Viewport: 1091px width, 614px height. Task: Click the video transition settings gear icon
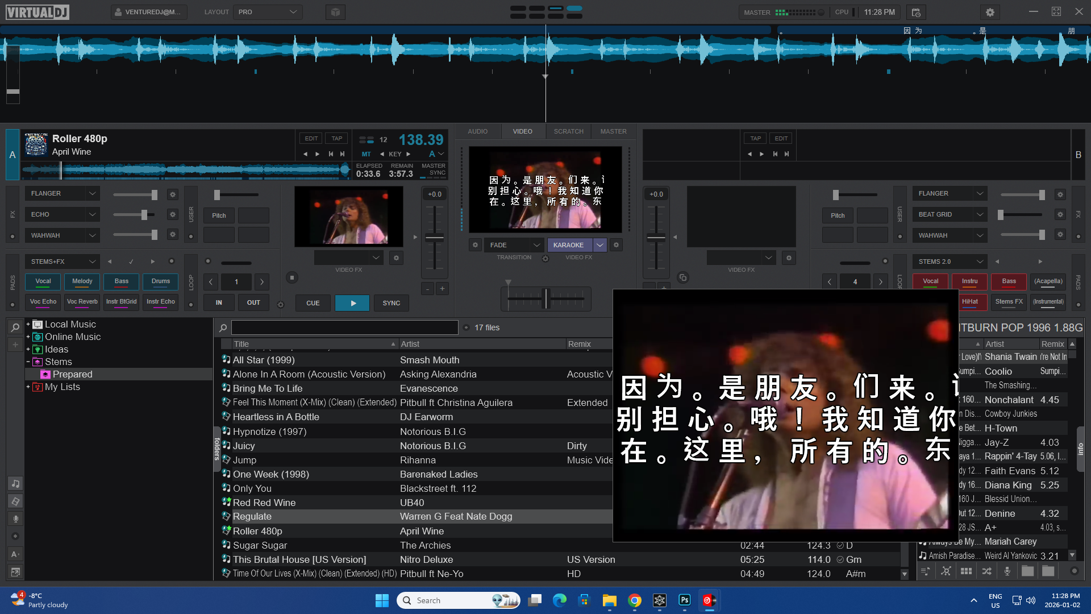coord(476,245)
